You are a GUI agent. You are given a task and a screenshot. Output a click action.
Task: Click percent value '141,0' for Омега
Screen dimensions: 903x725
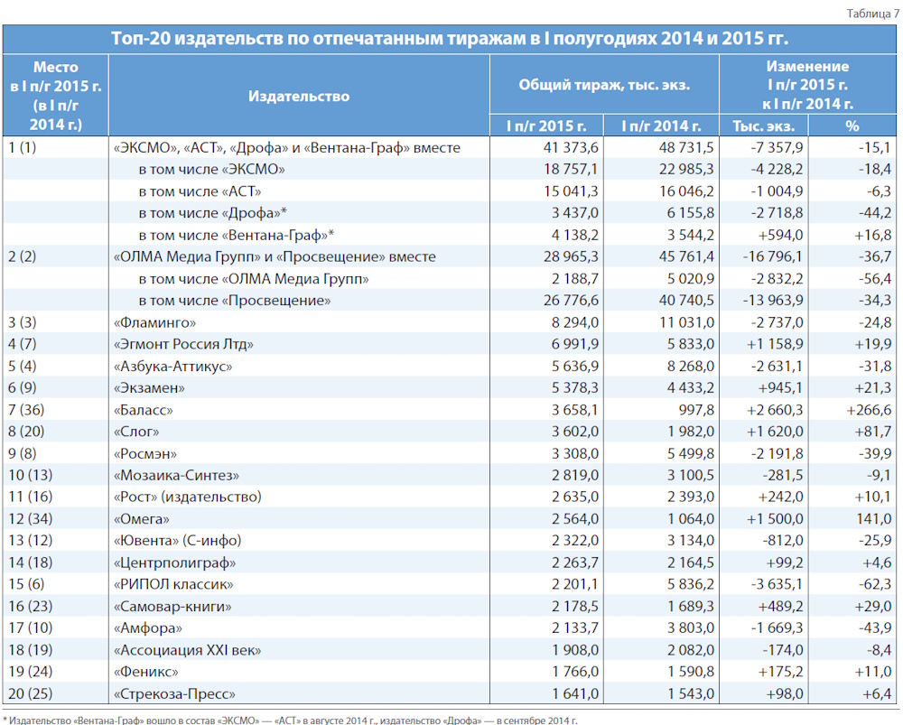pos(874,519)
